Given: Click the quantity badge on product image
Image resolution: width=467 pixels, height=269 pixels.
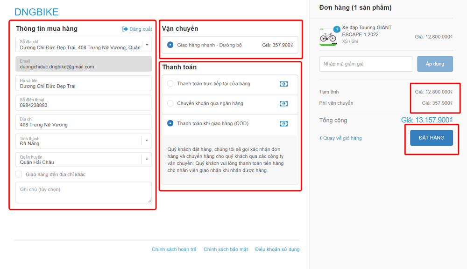Looking at the screenshot, I should click(337, 29).
